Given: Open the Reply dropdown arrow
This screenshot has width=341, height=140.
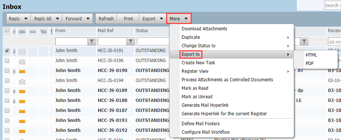Looking at the screenshot, I should pos(26,19).
